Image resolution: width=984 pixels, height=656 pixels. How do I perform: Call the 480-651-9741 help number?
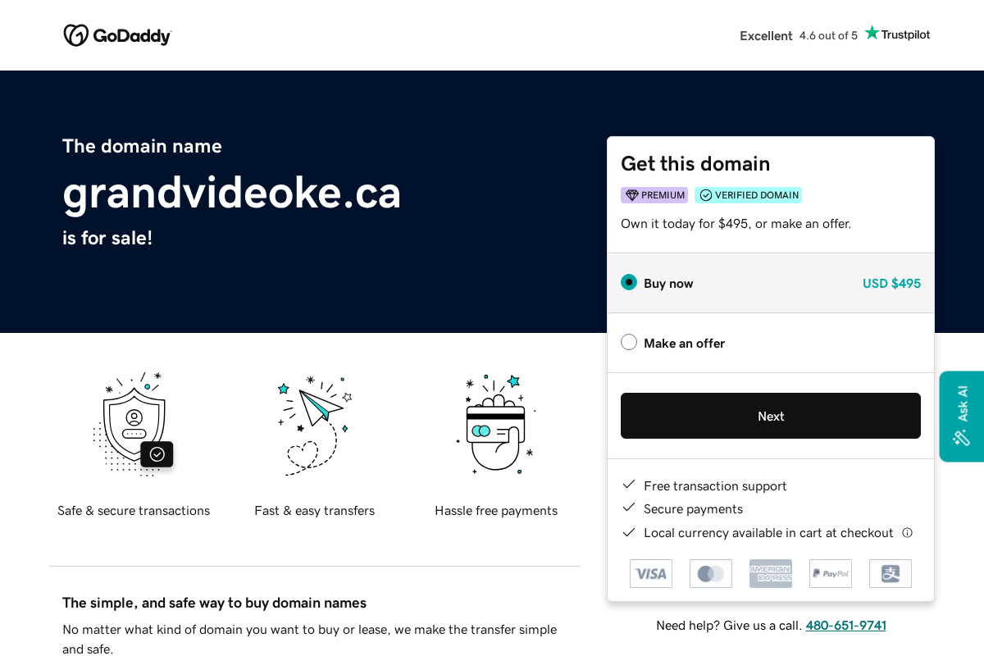(845, 625)
